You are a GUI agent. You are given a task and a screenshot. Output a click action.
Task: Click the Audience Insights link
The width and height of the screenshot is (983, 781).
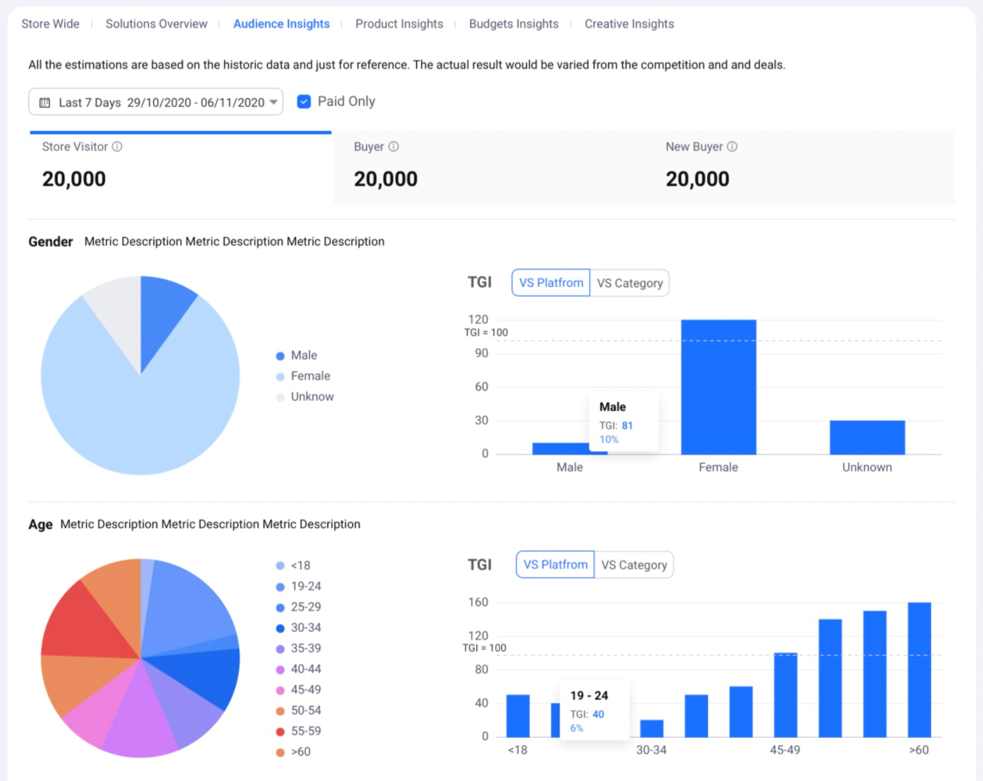(x=281, y=23)
